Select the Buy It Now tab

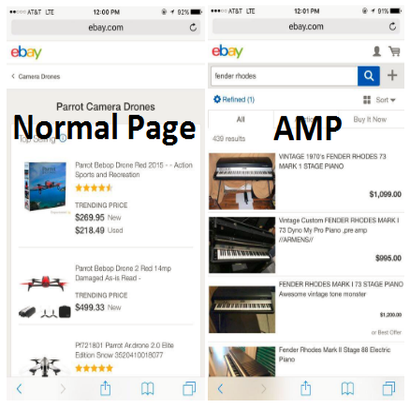[370, 119]
